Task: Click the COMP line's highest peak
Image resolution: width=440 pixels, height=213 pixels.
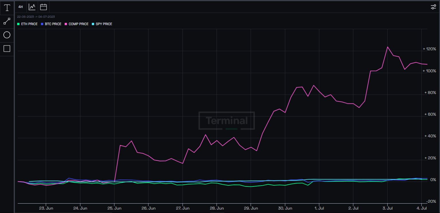Action: (x=388, y=47)
